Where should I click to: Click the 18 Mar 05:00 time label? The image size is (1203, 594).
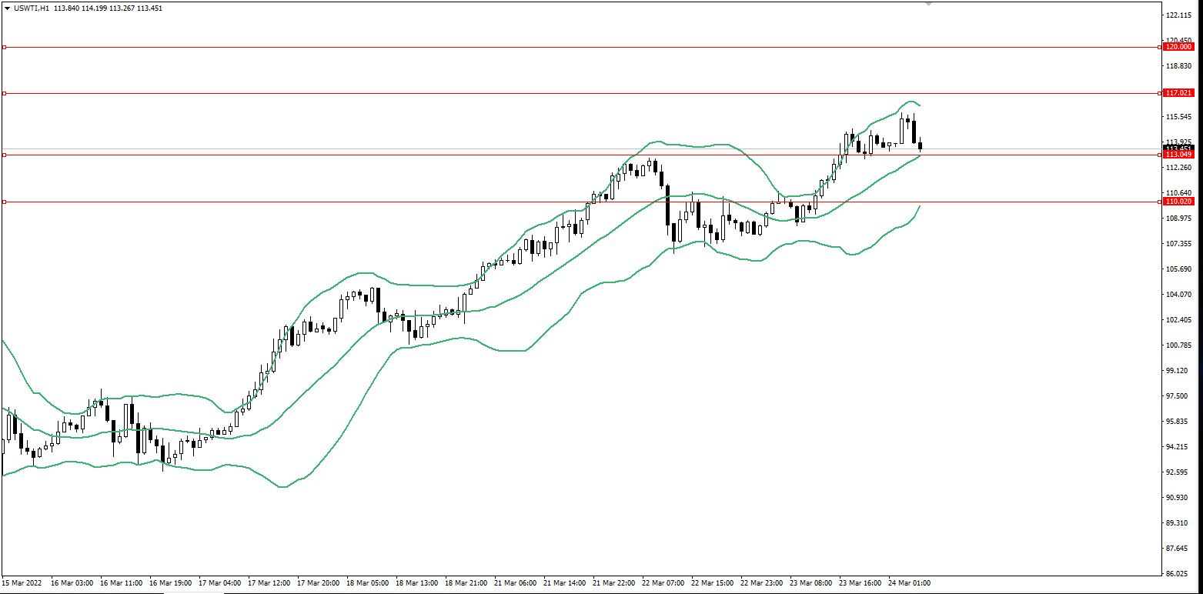(x=367, y=583)
